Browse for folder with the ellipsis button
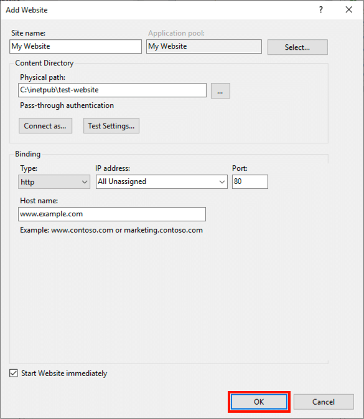The image size is (364, 419). (x=220, y=91)
